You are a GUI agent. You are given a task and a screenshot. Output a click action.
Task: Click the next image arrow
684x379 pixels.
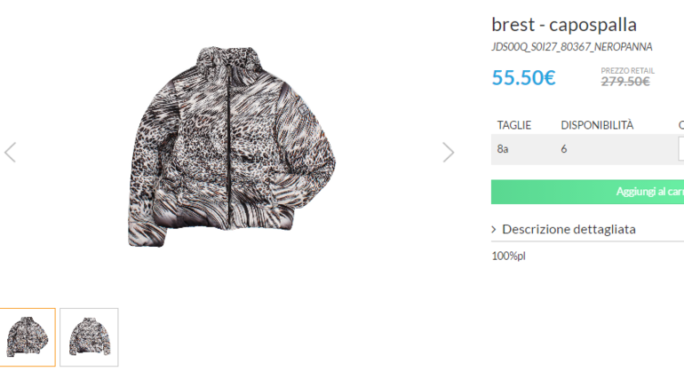tap(448, 152)
